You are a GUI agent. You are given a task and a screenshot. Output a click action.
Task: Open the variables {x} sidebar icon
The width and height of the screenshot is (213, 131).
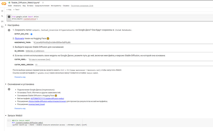click(x=2, y=21)
